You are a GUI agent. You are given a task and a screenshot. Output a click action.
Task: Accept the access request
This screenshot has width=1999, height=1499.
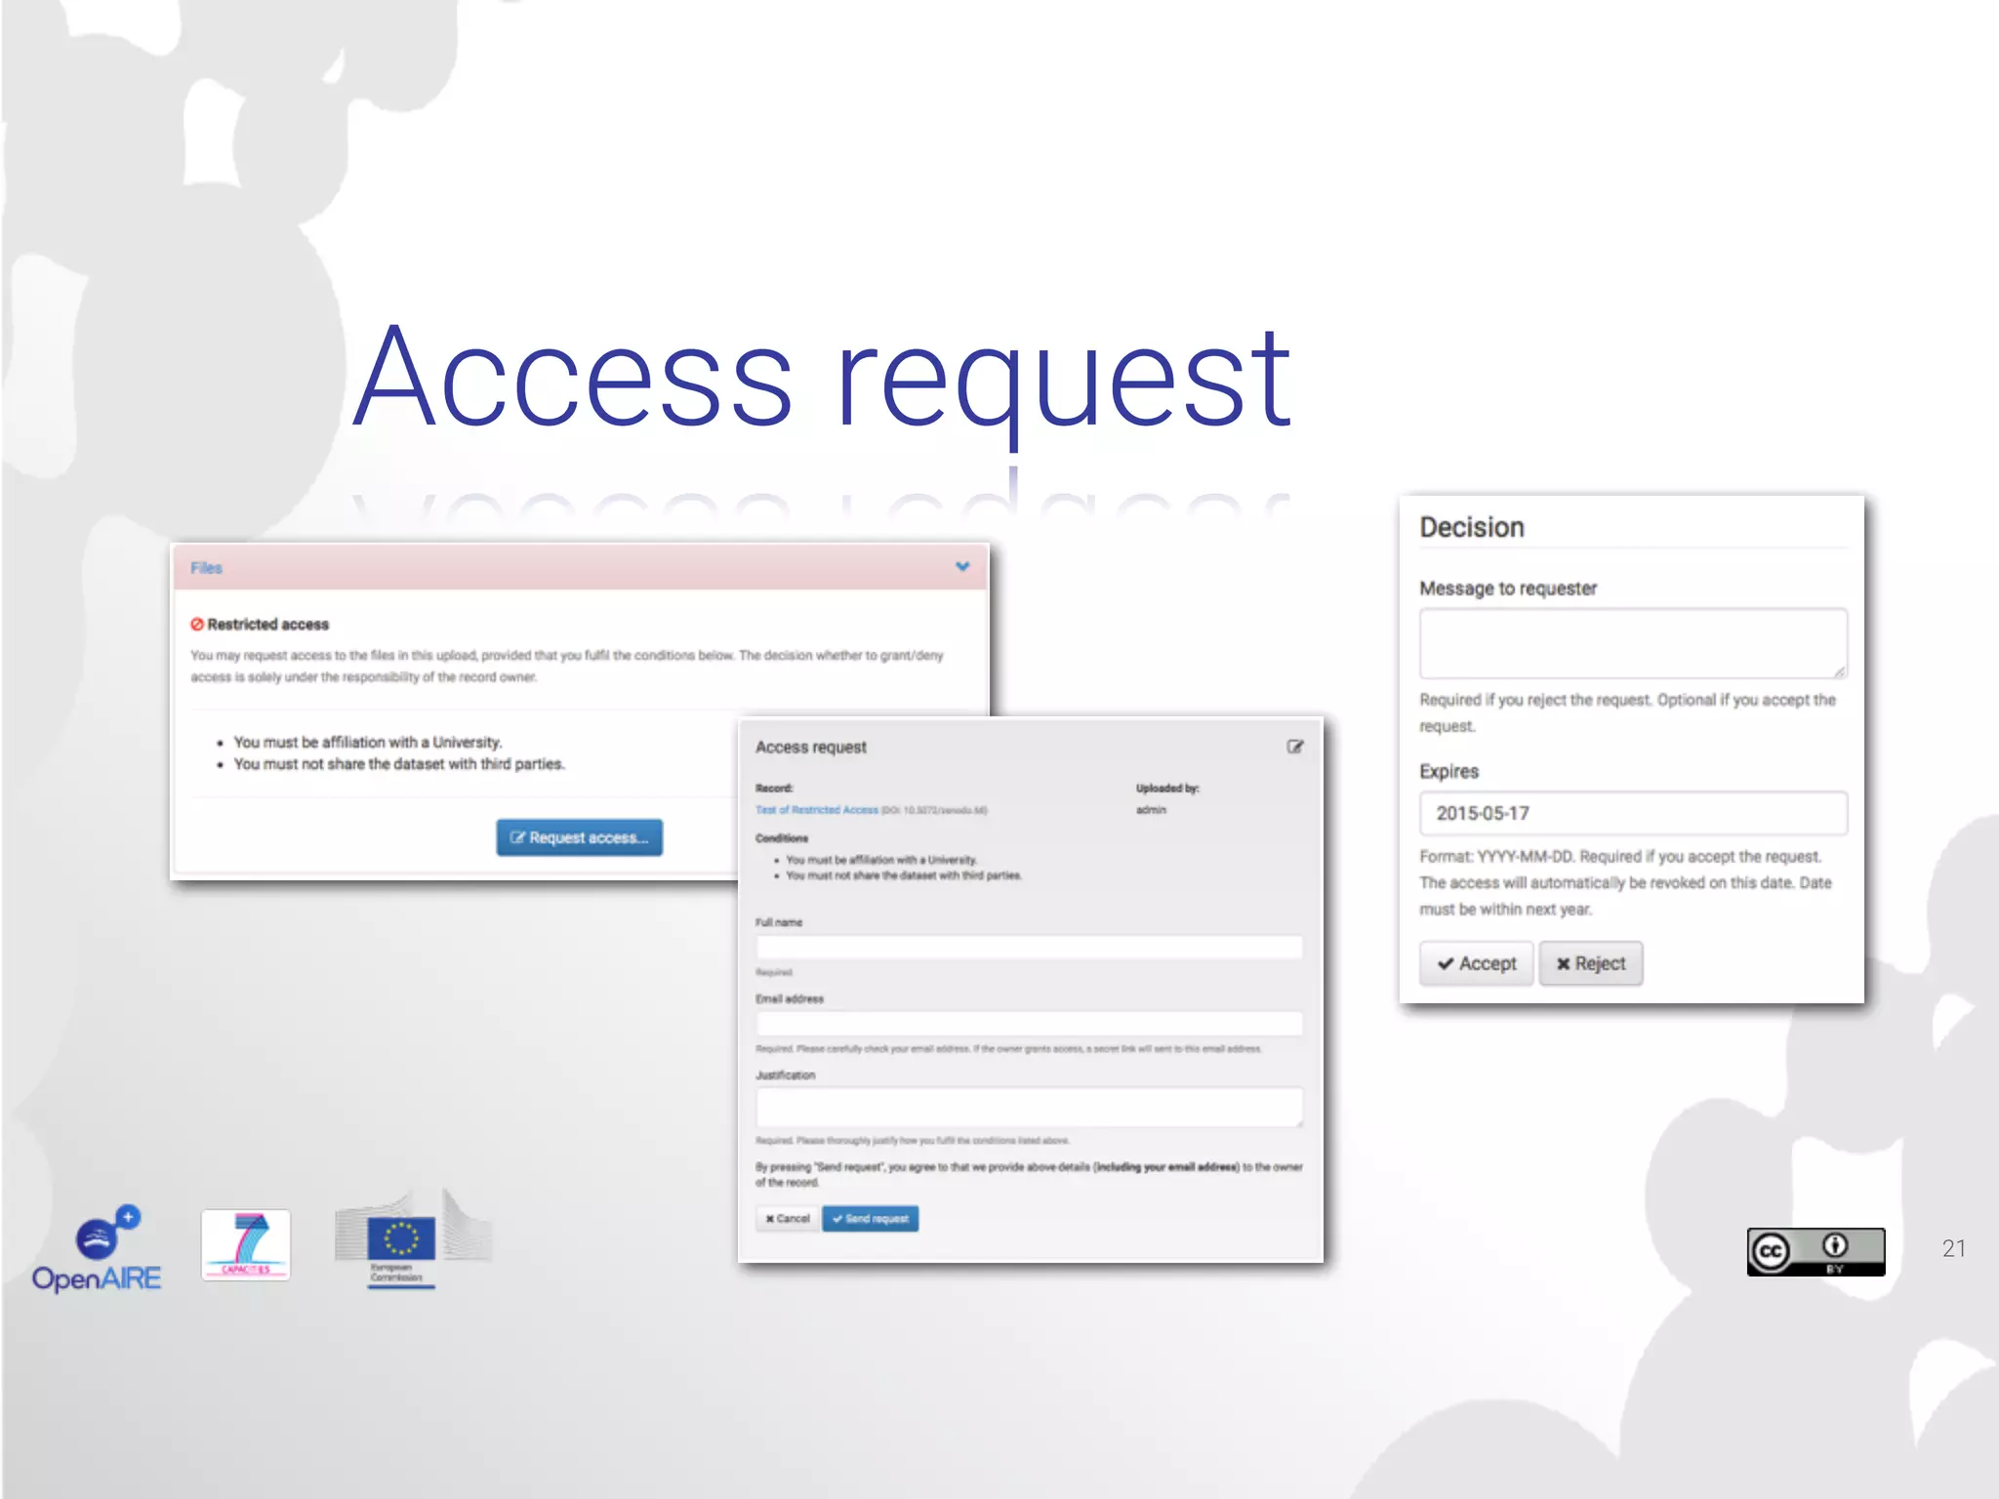pos(1476,964)
